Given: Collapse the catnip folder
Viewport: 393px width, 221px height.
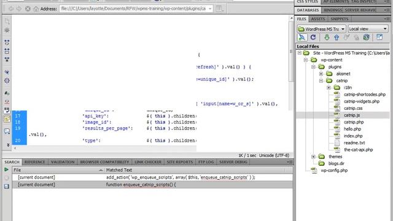Looking at the screenshot, I should coord(321,80).
